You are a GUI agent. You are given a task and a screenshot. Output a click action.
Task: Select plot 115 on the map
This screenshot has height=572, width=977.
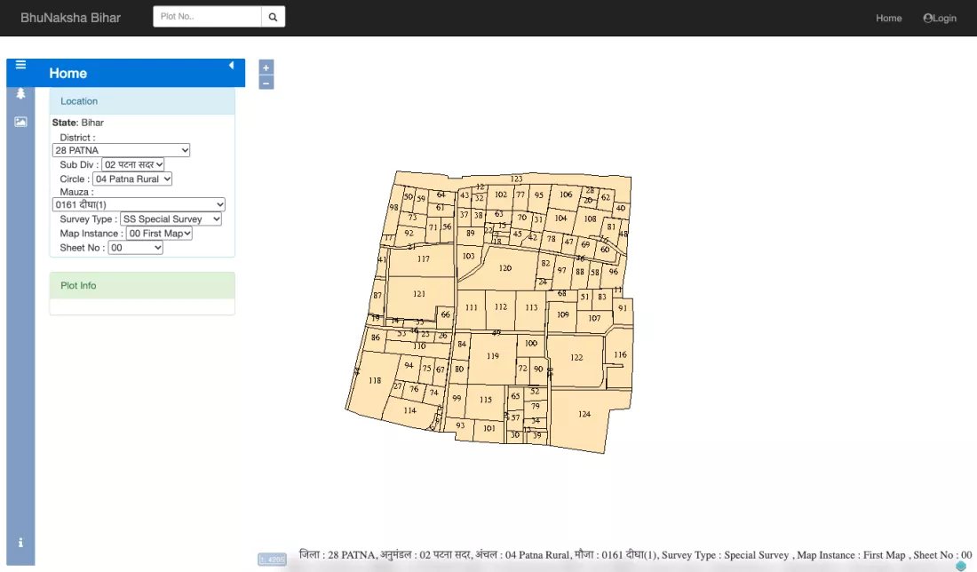pyautogui.click(x=485, y=400)
